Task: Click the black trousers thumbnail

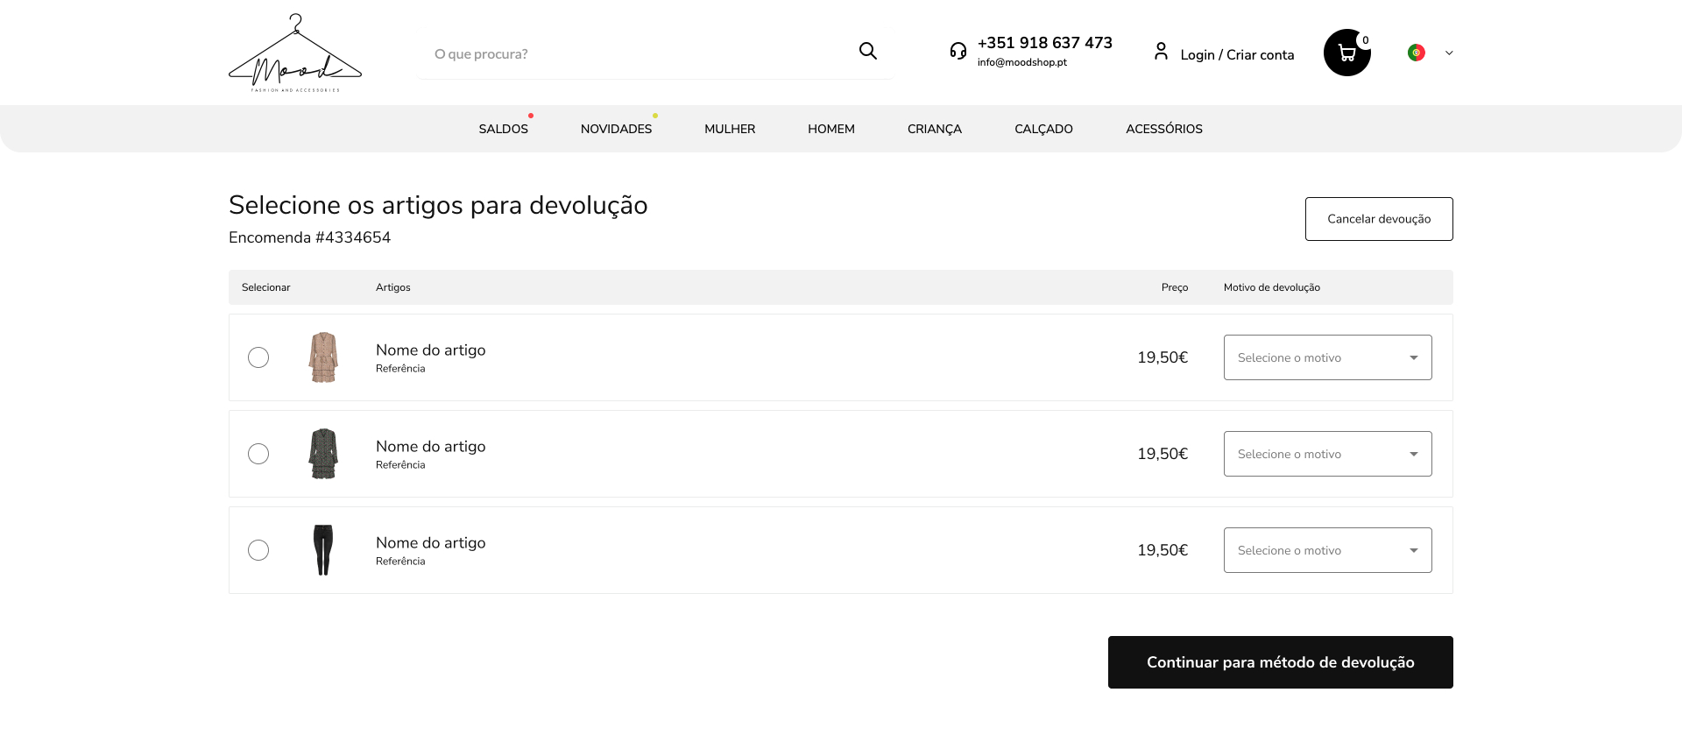Action: [323, 550]
